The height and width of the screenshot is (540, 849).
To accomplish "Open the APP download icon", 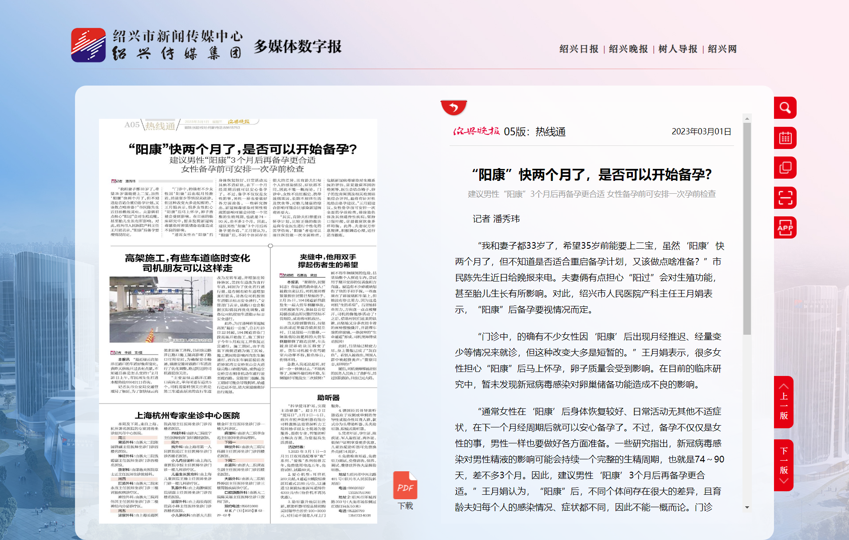I will [785, 228].
